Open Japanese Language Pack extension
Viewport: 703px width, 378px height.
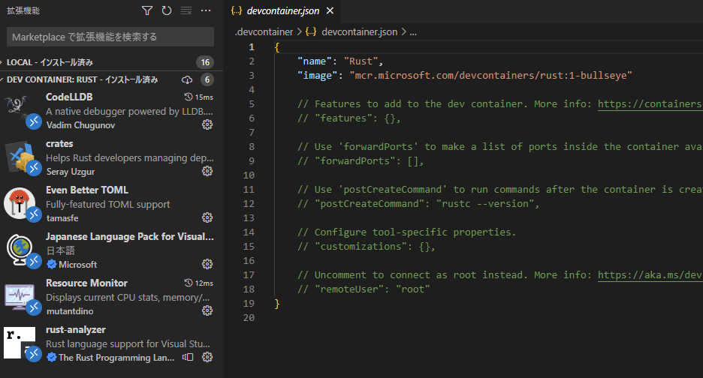(x=111, y=250)
